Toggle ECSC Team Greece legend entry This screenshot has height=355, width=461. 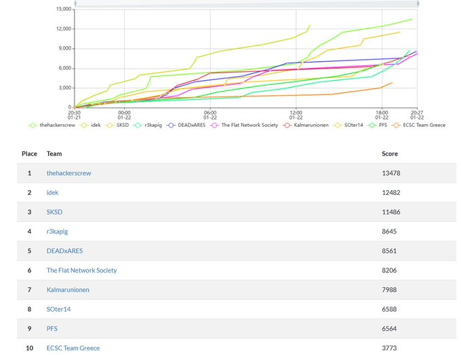421,125
